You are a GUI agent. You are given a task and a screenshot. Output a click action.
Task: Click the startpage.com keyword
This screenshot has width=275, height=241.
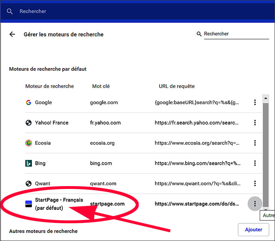(107, 204)
